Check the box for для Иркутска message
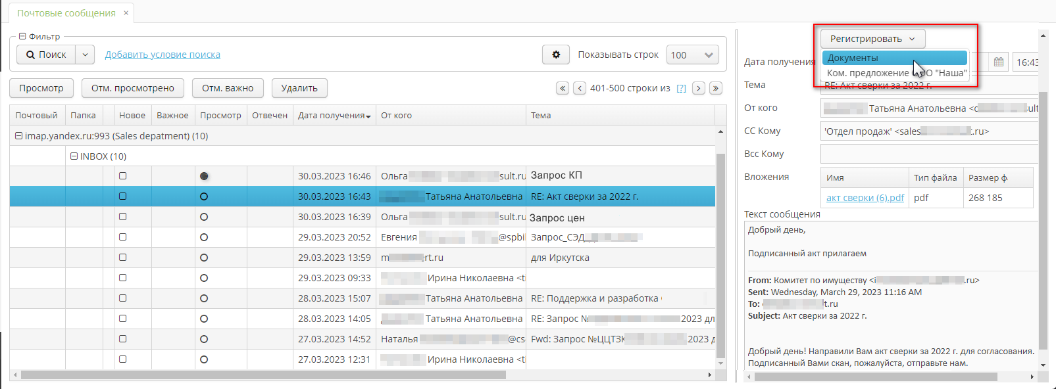 123,258
